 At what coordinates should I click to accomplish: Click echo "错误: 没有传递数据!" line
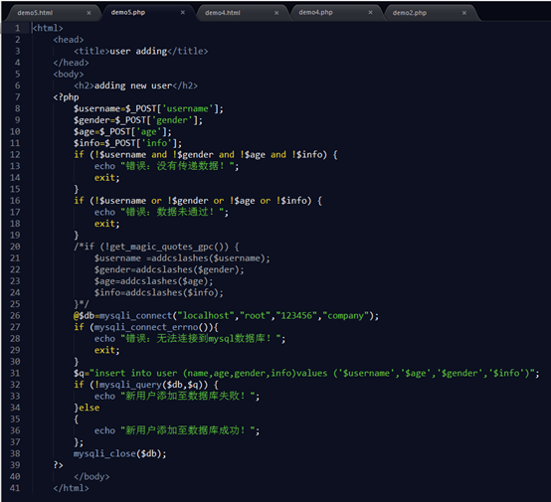point(166,166)
